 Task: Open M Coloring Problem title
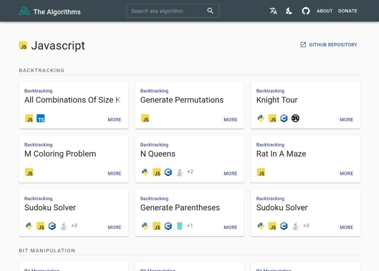coord(60,154)
